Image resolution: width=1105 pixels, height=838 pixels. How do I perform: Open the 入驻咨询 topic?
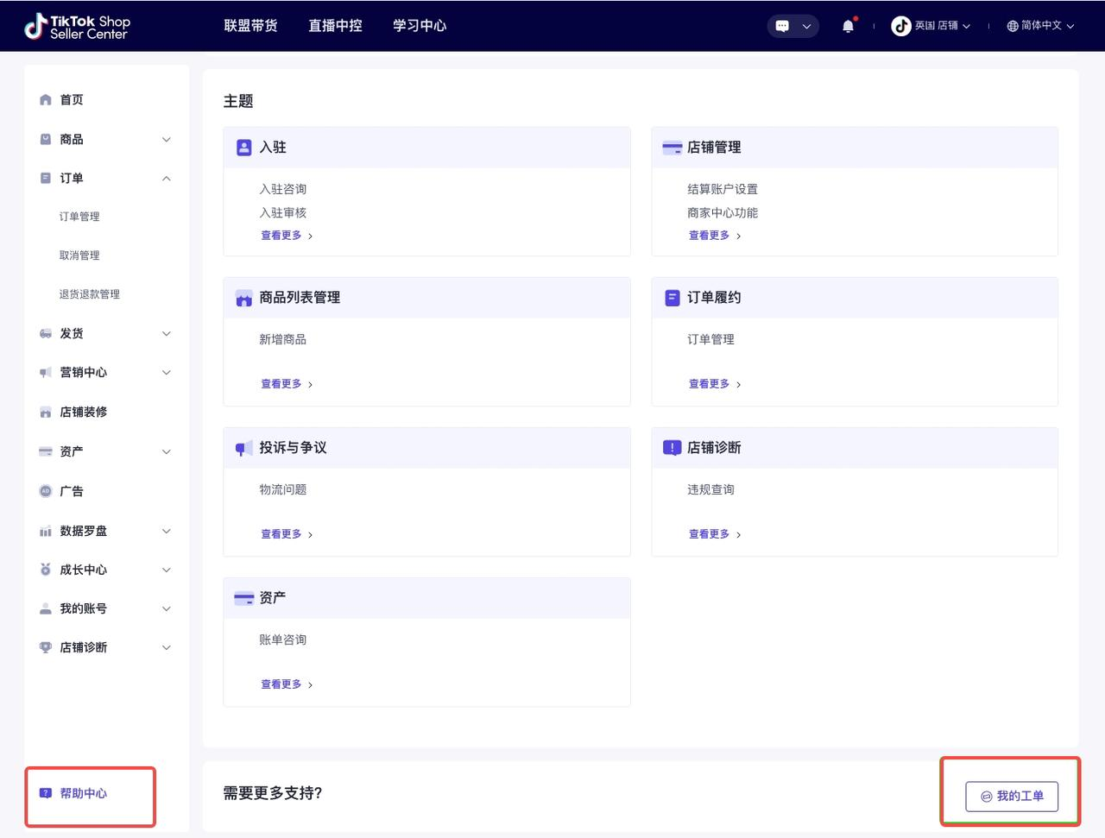point(283,189)
